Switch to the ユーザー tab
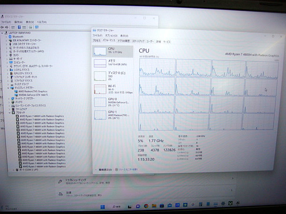The image size is (286, 214). pyautogui.click(x=150, y=42)
